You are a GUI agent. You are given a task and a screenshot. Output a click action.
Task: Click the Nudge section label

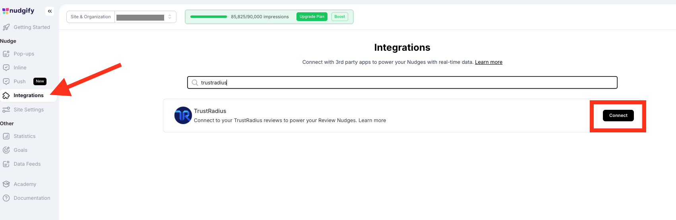pos(8,41)
